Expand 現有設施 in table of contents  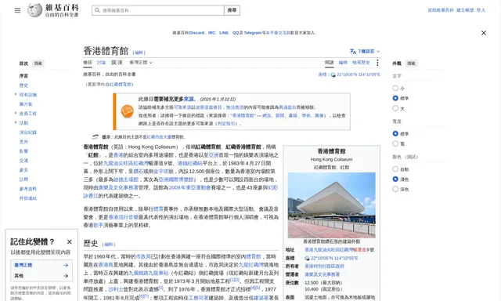click(x=16, y=94)
